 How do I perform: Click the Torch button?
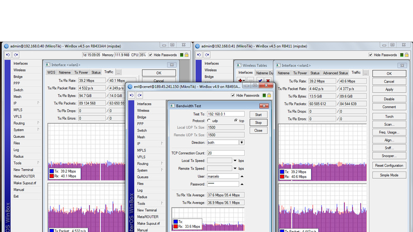[x=389, y=115]
